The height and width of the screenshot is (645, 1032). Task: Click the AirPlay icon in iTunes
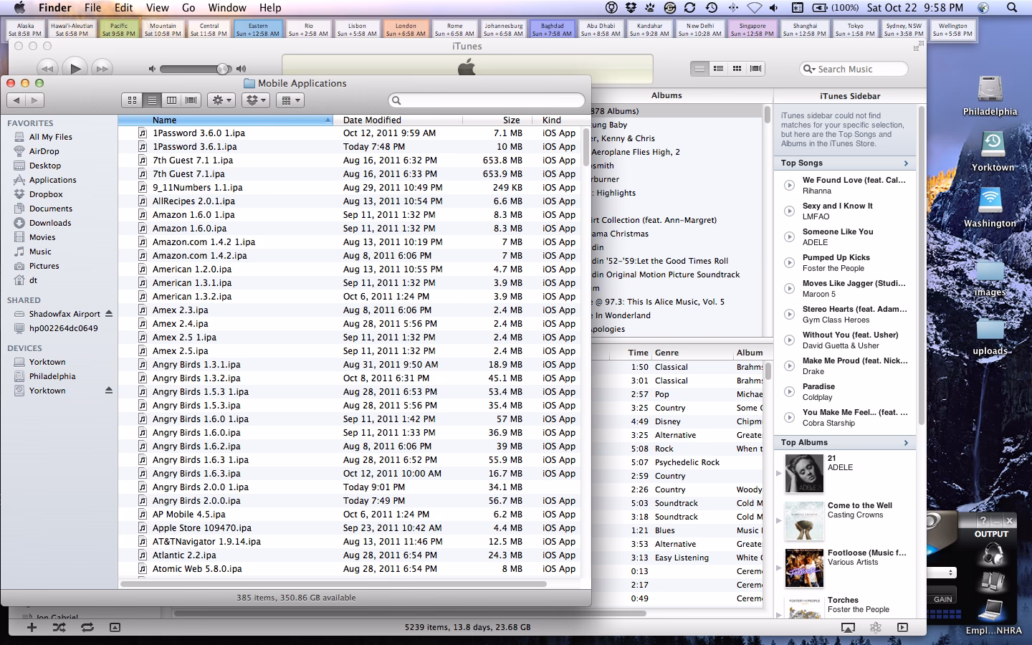pyautogui.click(x=848, y=627)
